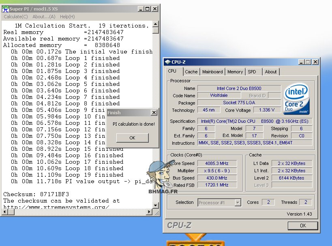Click the Level 2 value 6144 KBytes

pos(291,178)
